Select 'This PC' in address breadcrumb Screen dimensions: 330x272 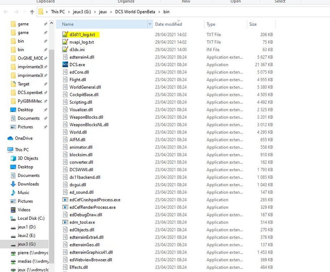58,12
